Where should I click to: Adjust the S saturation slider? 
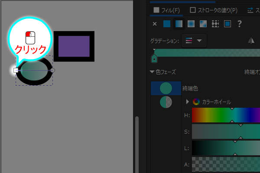click(226, 131)
